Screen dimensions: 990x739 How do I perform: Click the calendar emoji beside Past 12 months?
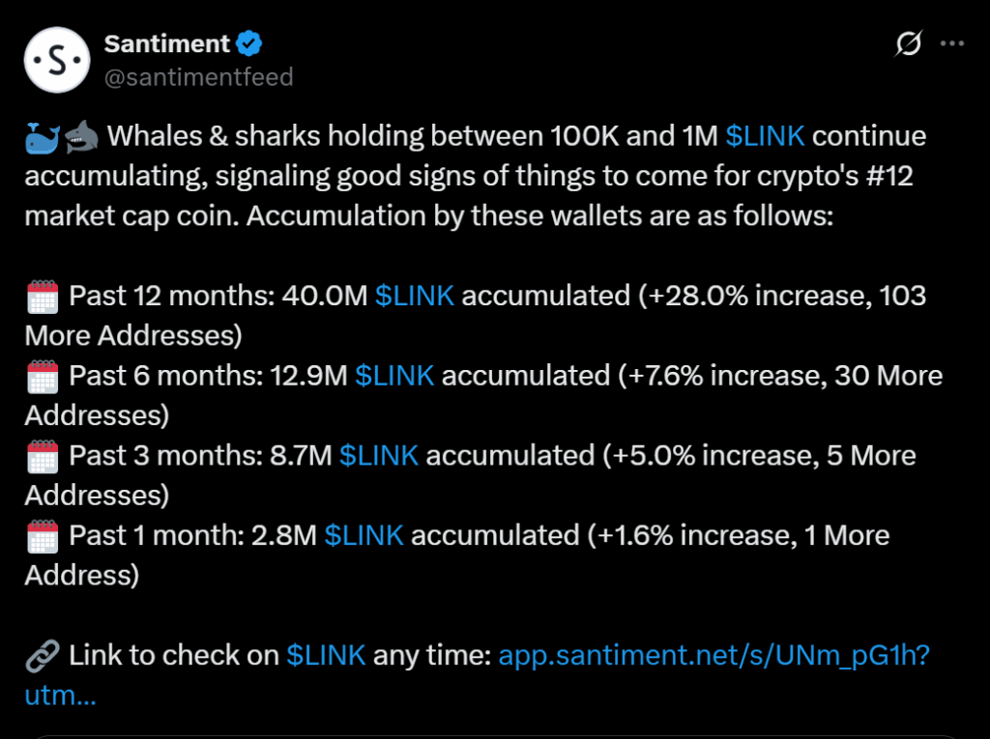(x=43, y=296)
